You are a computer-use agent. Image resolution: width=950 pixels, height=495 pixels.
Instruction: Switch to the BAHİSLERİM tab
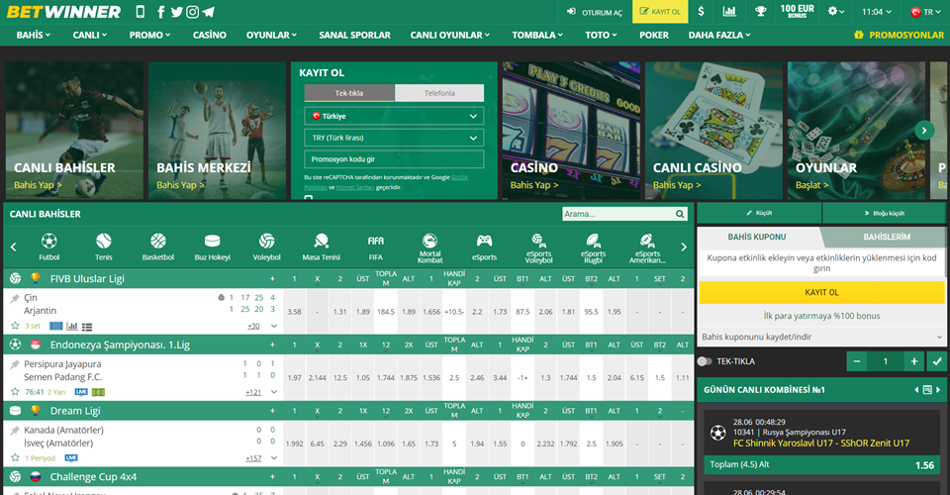pos(887,237)
